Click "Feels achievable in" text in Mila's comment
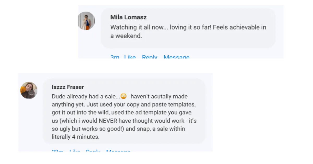This screenshot has height=164, width=313. coord(239,27)
